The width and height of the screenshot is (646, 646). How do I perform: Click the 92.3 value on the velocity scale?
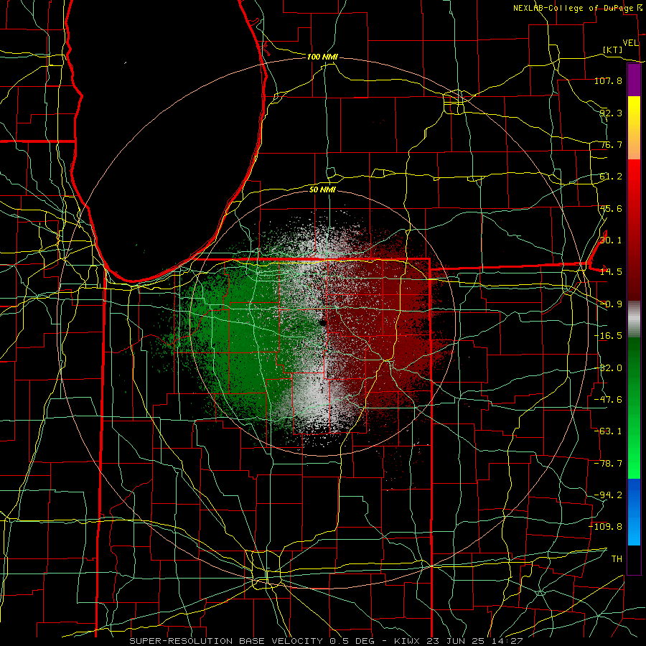pos(611,113)
